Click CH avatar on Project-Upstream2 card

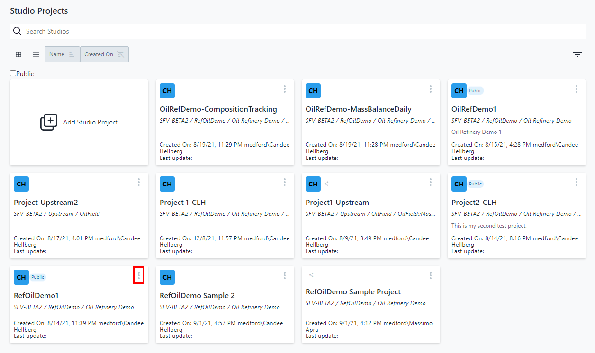pyautogui.click(x=21, y=184)
